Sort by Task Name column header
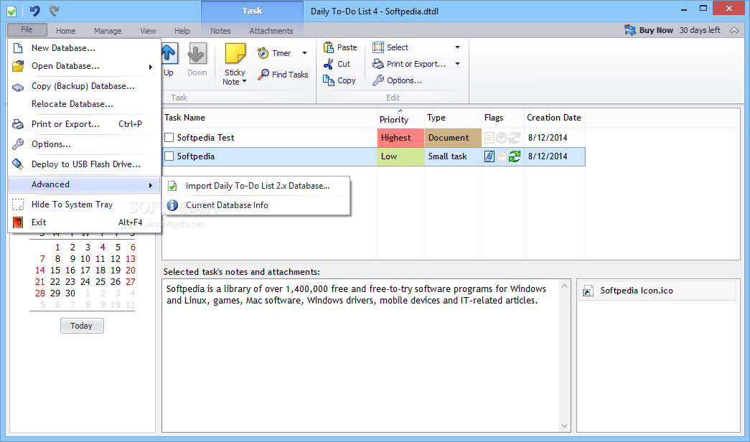This screenshot has height=442, width=750. coord(270,118)
